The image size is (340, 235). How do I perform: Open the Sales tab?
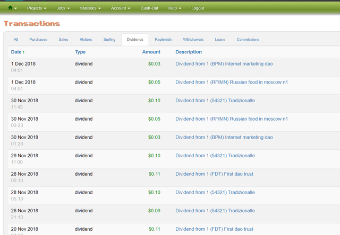(63, 40)
